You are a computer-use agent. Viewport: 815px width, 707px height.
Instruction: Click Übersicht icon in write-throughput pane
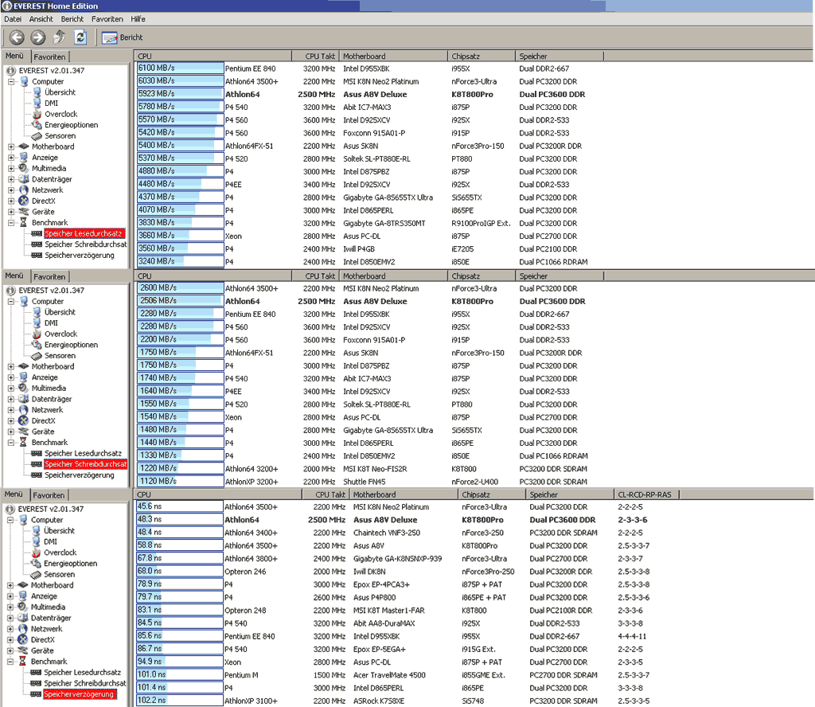point(37,312)
